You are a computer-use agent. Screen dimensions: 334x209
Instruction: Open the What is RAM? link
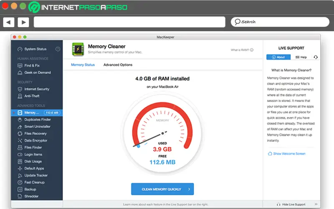coord(242,50)
